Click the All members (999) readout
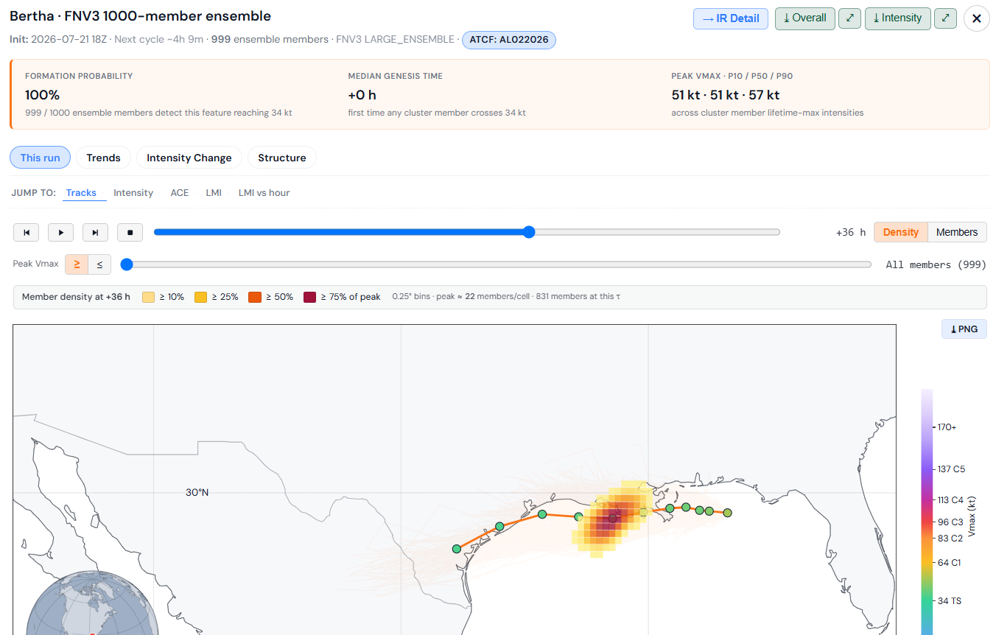Image resolution: width=996 pixels, height=635 pixels. tap(936, 264)
